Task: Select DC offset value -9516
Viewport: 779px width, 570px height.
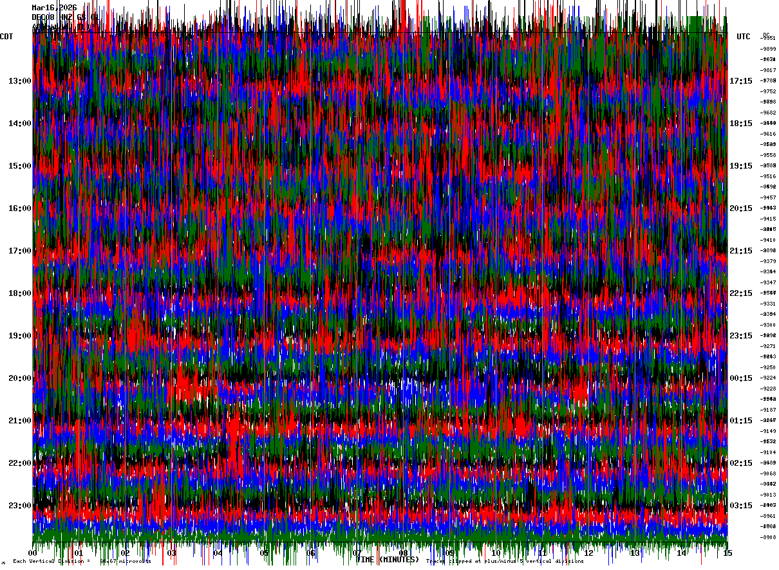Action: (769, 176)
